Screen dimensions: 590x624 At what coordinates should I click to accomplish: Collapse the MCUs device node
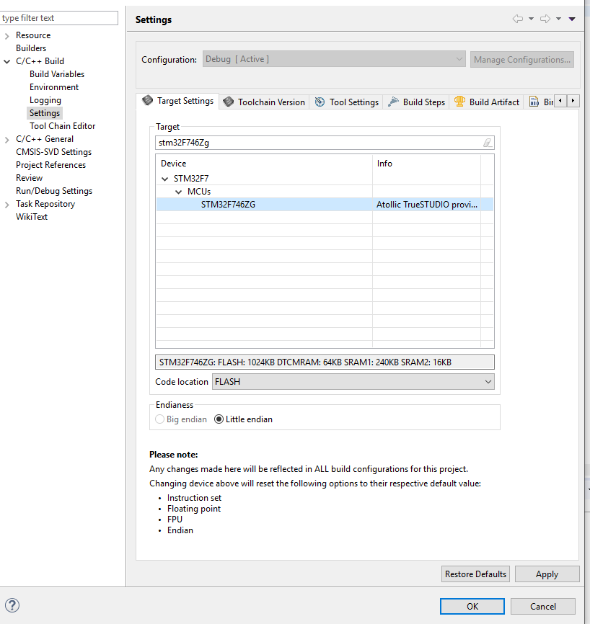(x=178, y=192)
